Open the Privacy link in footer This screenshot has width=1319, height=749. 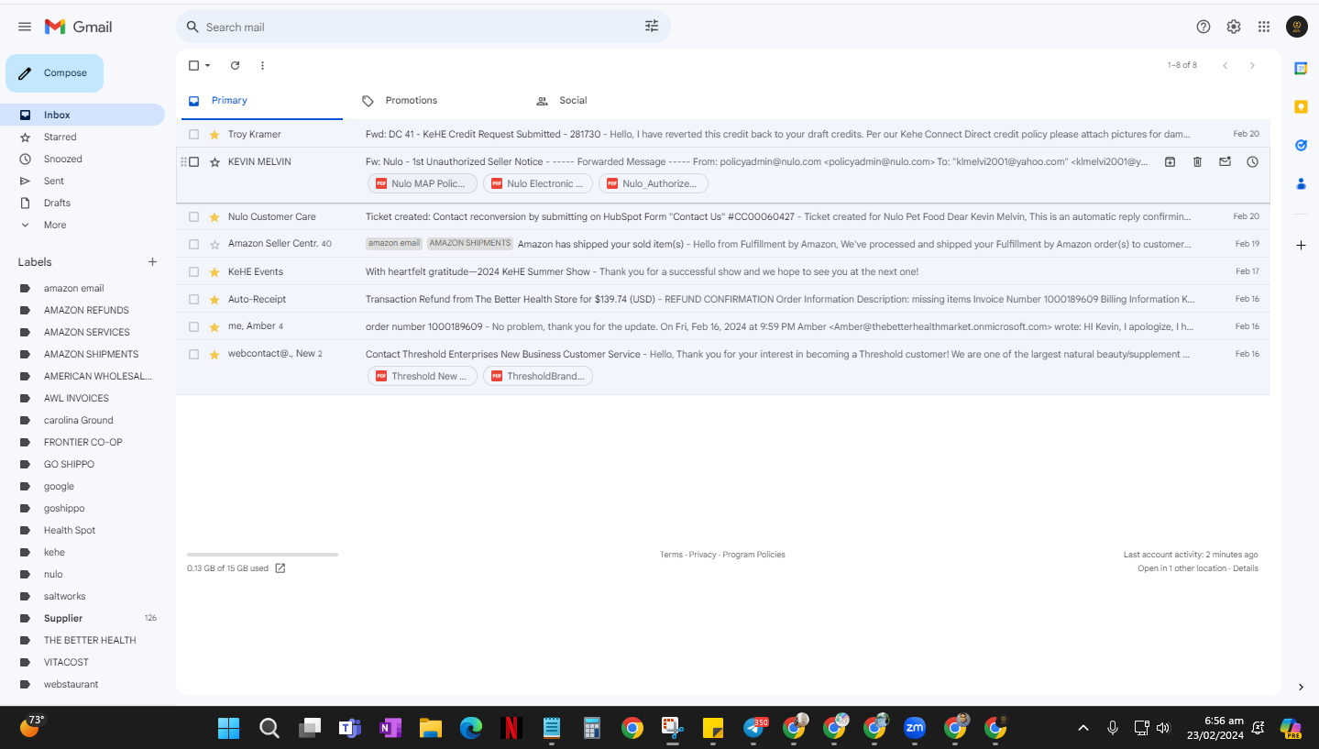coord(703,555)
